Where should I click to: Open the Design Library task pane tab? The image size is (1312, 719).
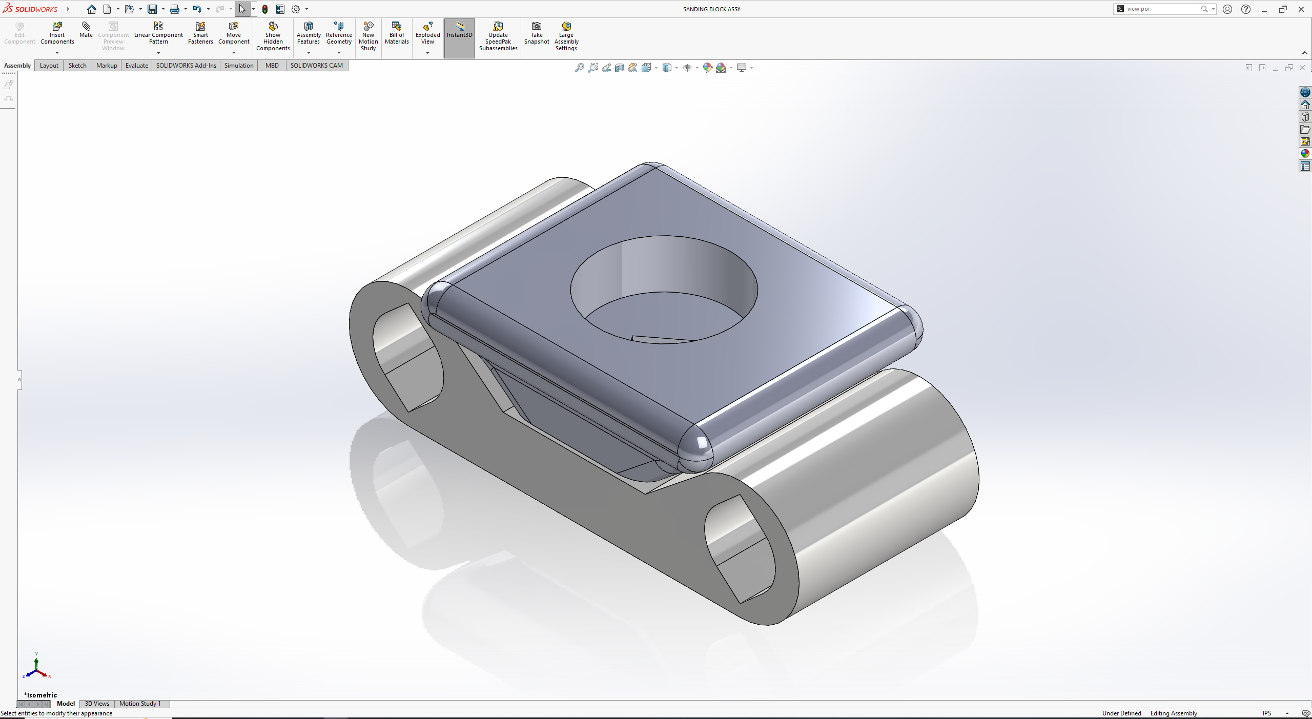point(1305,117)
